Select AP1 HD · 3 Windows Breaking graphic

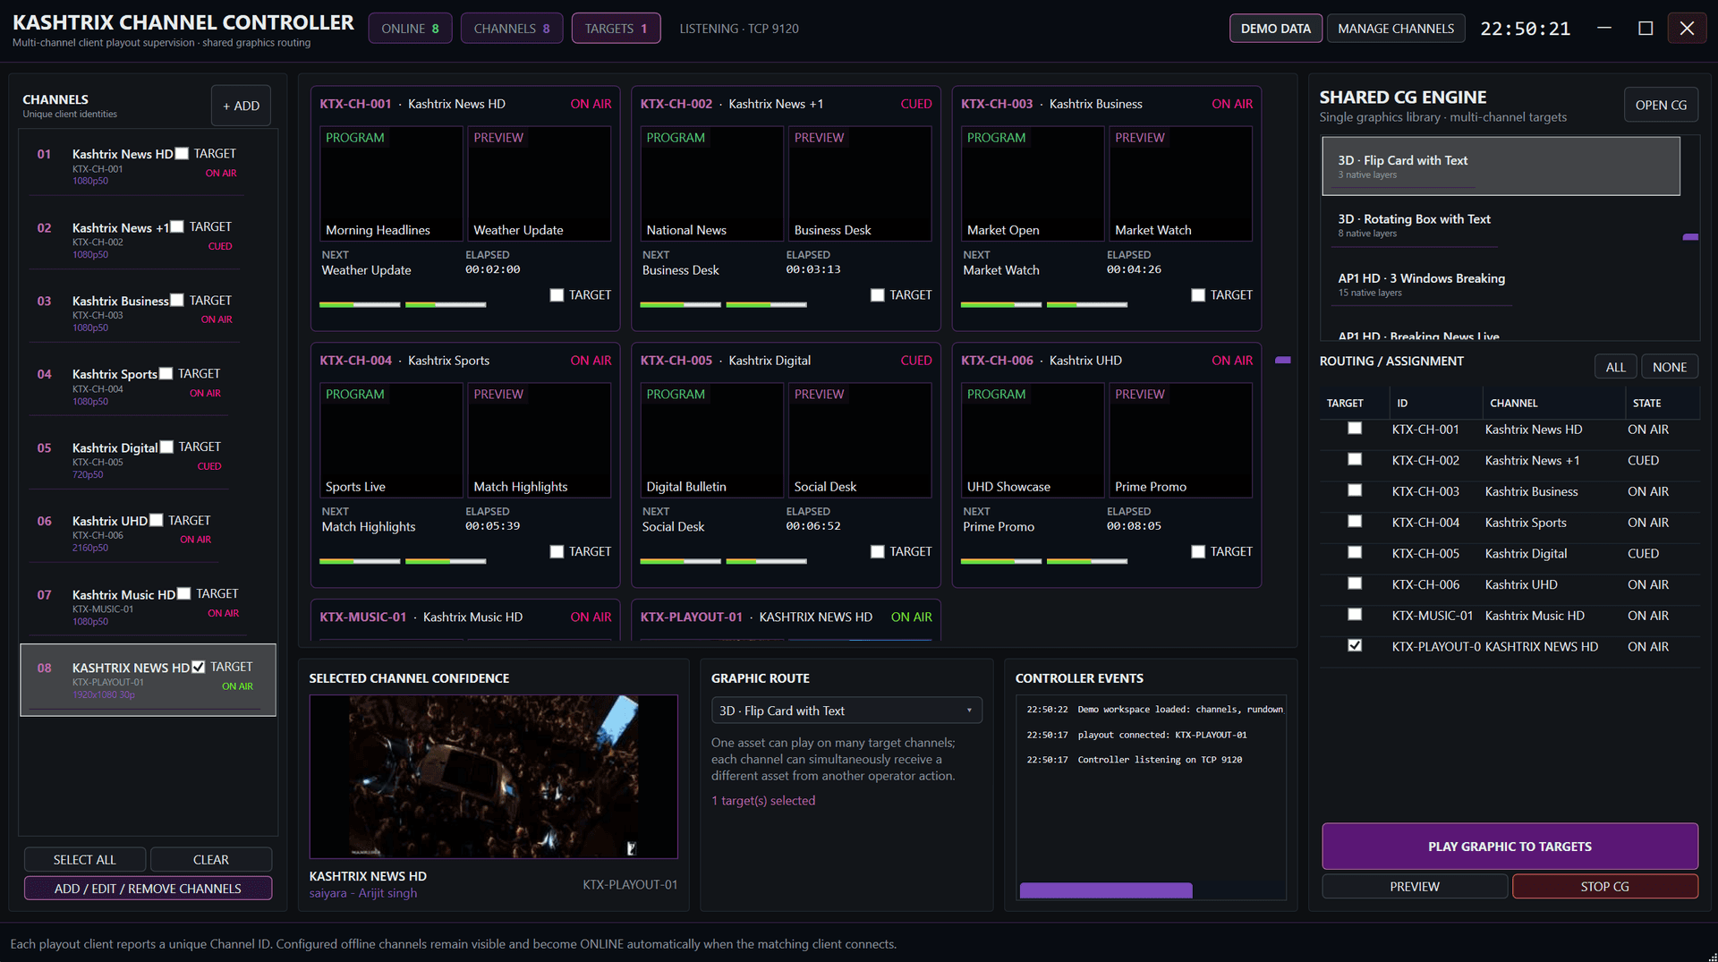[1501, 285]
